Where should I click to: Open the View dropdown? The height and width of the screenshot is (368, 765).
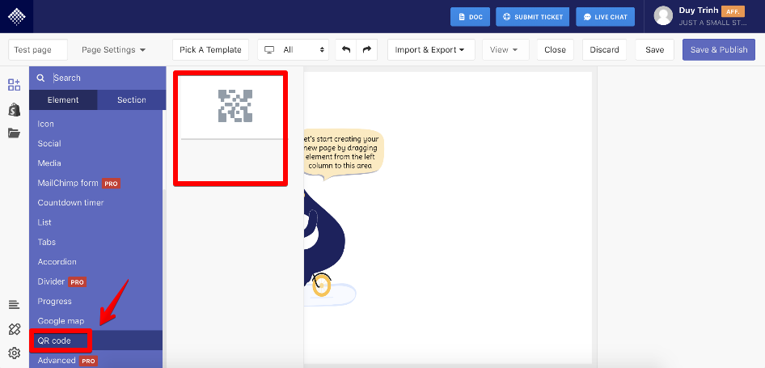(x=505, y=50)
